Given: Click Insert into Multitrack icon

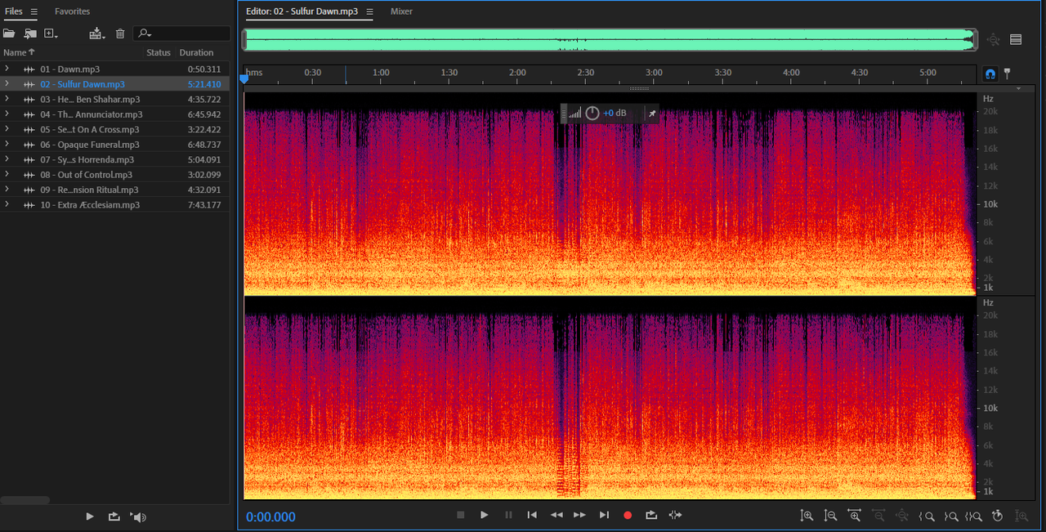Looking at the screenshot, I should click(97, 34).
